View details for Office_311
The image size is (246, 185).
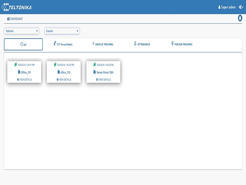coord(24,80)
